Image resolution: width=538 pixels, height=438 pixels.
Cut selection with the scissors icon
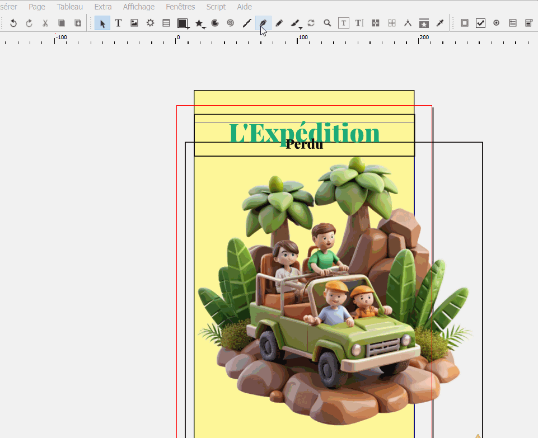[x=45, y=23]
